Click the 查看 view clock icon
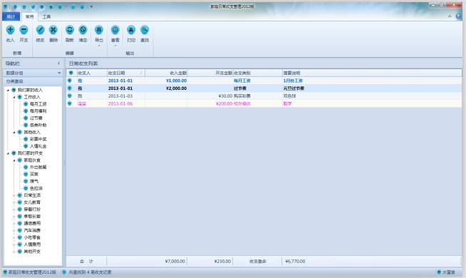466x278 pixels. (115, 30)
